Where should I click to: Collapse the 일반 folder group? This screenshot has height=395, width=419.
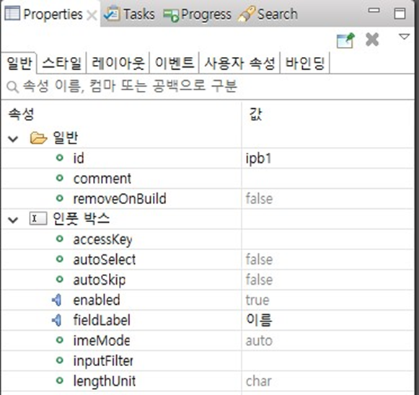[13, 138]
